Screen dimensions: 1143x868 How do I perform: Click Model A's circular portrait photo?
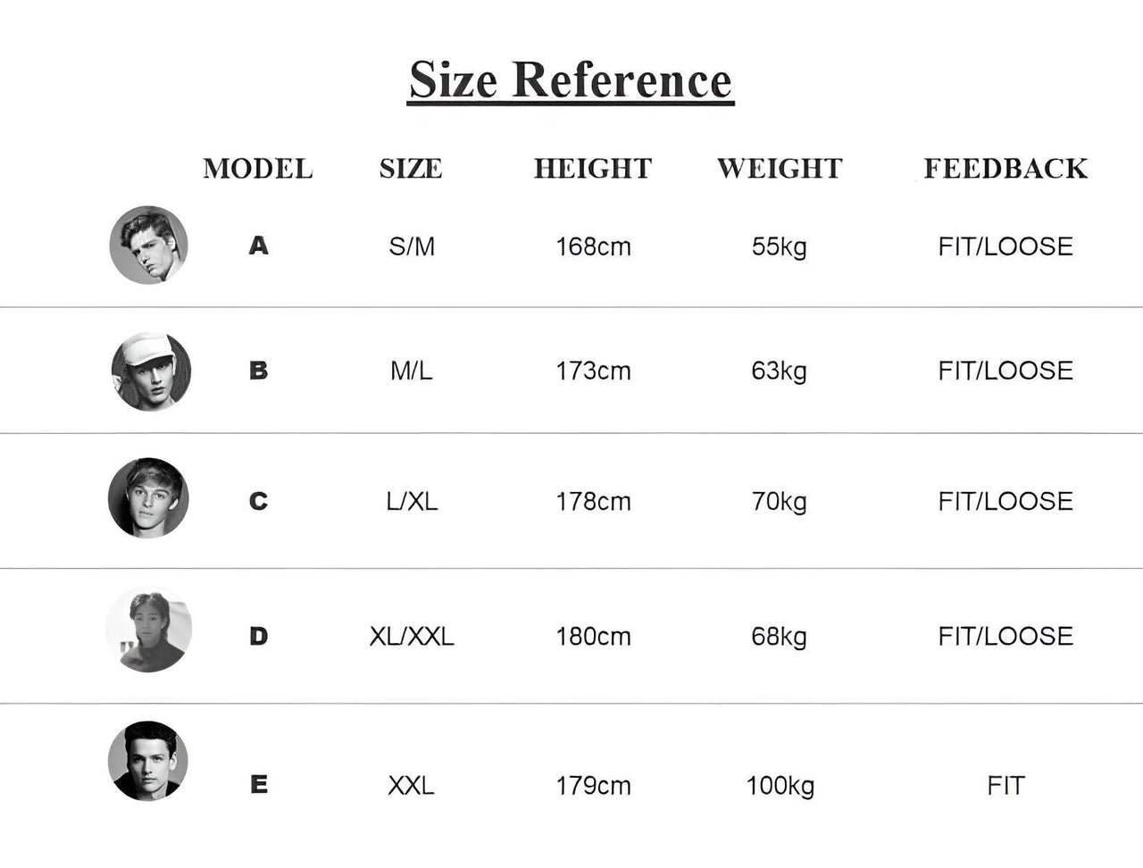tap(149, 246)
